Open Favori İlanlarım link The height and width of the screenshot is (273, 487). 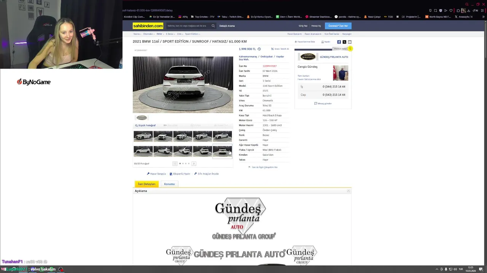pos(294,34)
